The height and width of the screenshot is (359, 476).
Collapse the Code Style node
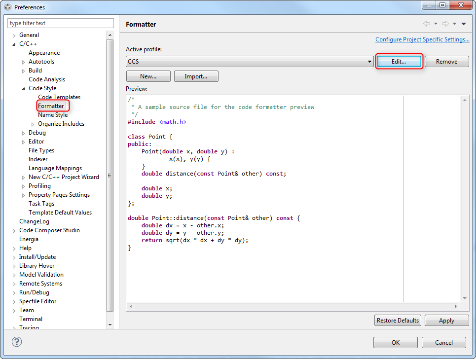(23, 89)
